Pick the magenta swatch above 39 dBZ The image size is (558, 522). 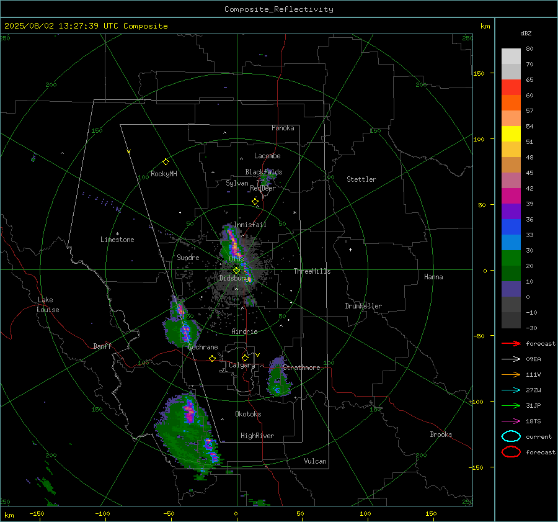coord(511,196)
